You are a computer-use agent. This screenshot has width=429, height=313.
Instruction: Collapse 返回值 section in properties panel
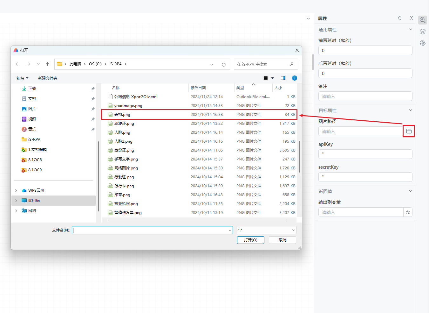pos(411,191)
